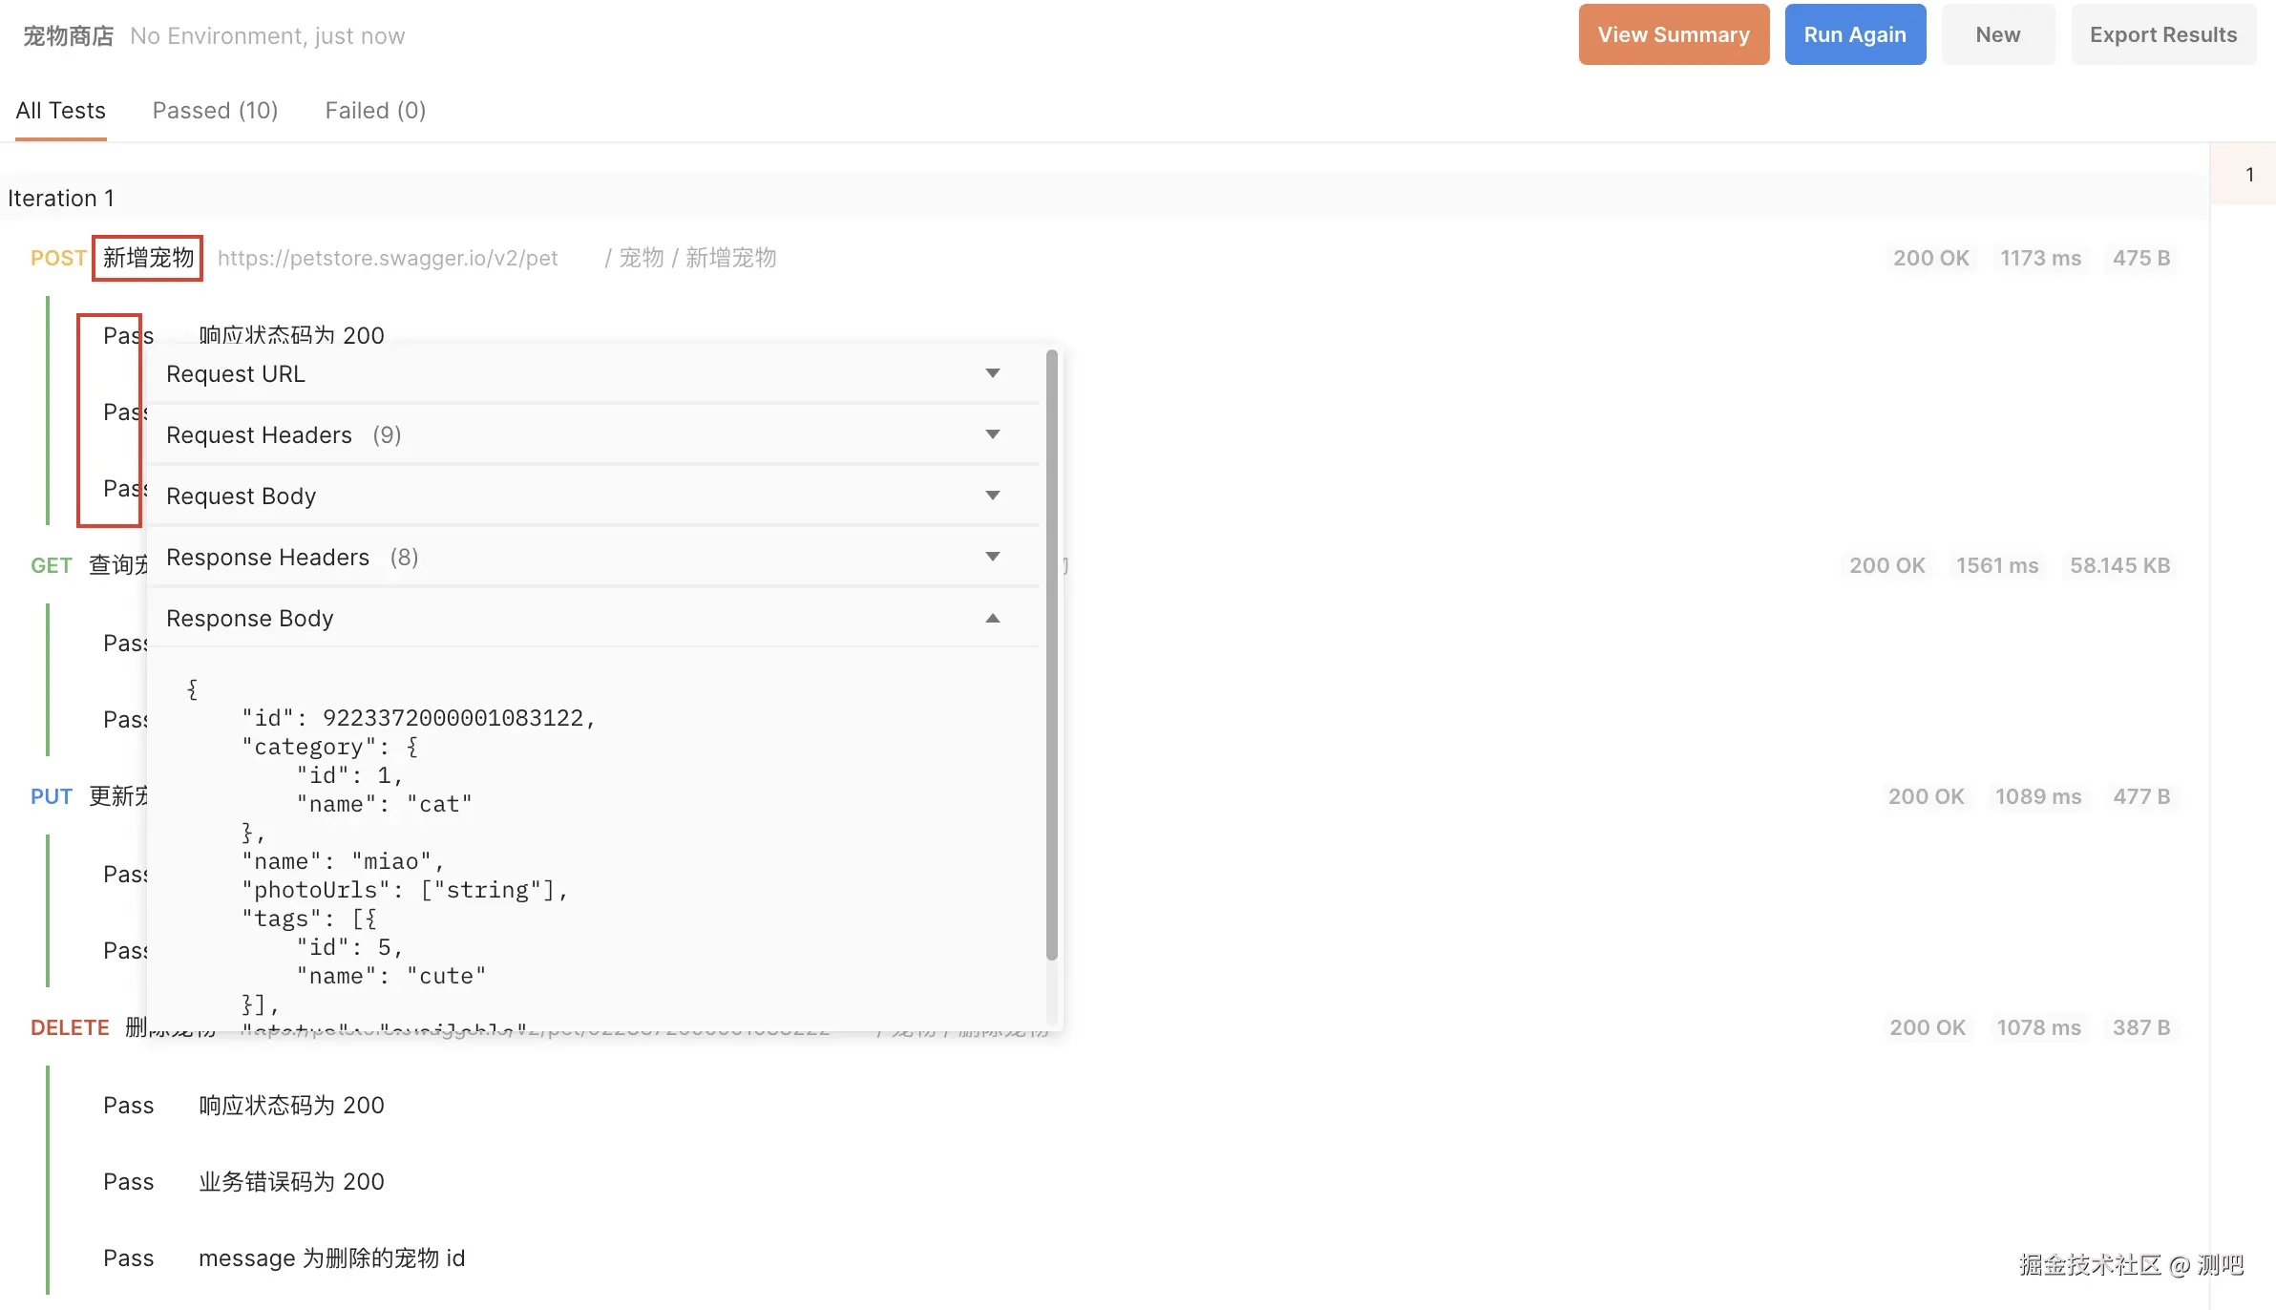Viewport: 2276px width, 1310px height.
Task: Expand the Request URL section arrow
Action: (992, 373)
